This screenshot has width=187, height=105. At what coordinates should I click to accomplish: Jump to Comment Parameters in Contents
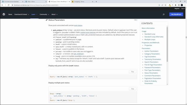[153, 76]
